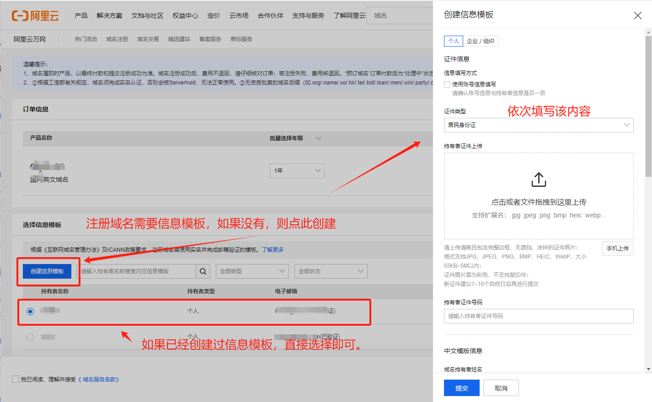652x402 pixels.
Task: Click the magnifier icon to search templates
Action: point(203,271)
